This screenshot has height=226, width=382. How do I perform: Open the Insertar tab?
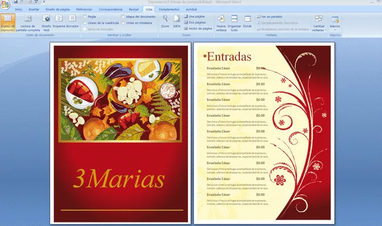click(x=34, y=9)
